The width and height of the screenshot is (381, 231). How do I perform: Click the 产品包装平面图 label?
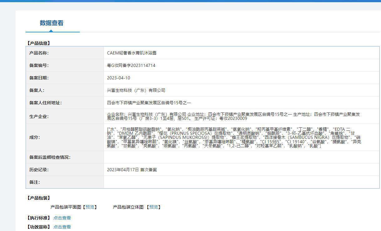point(66,207)
